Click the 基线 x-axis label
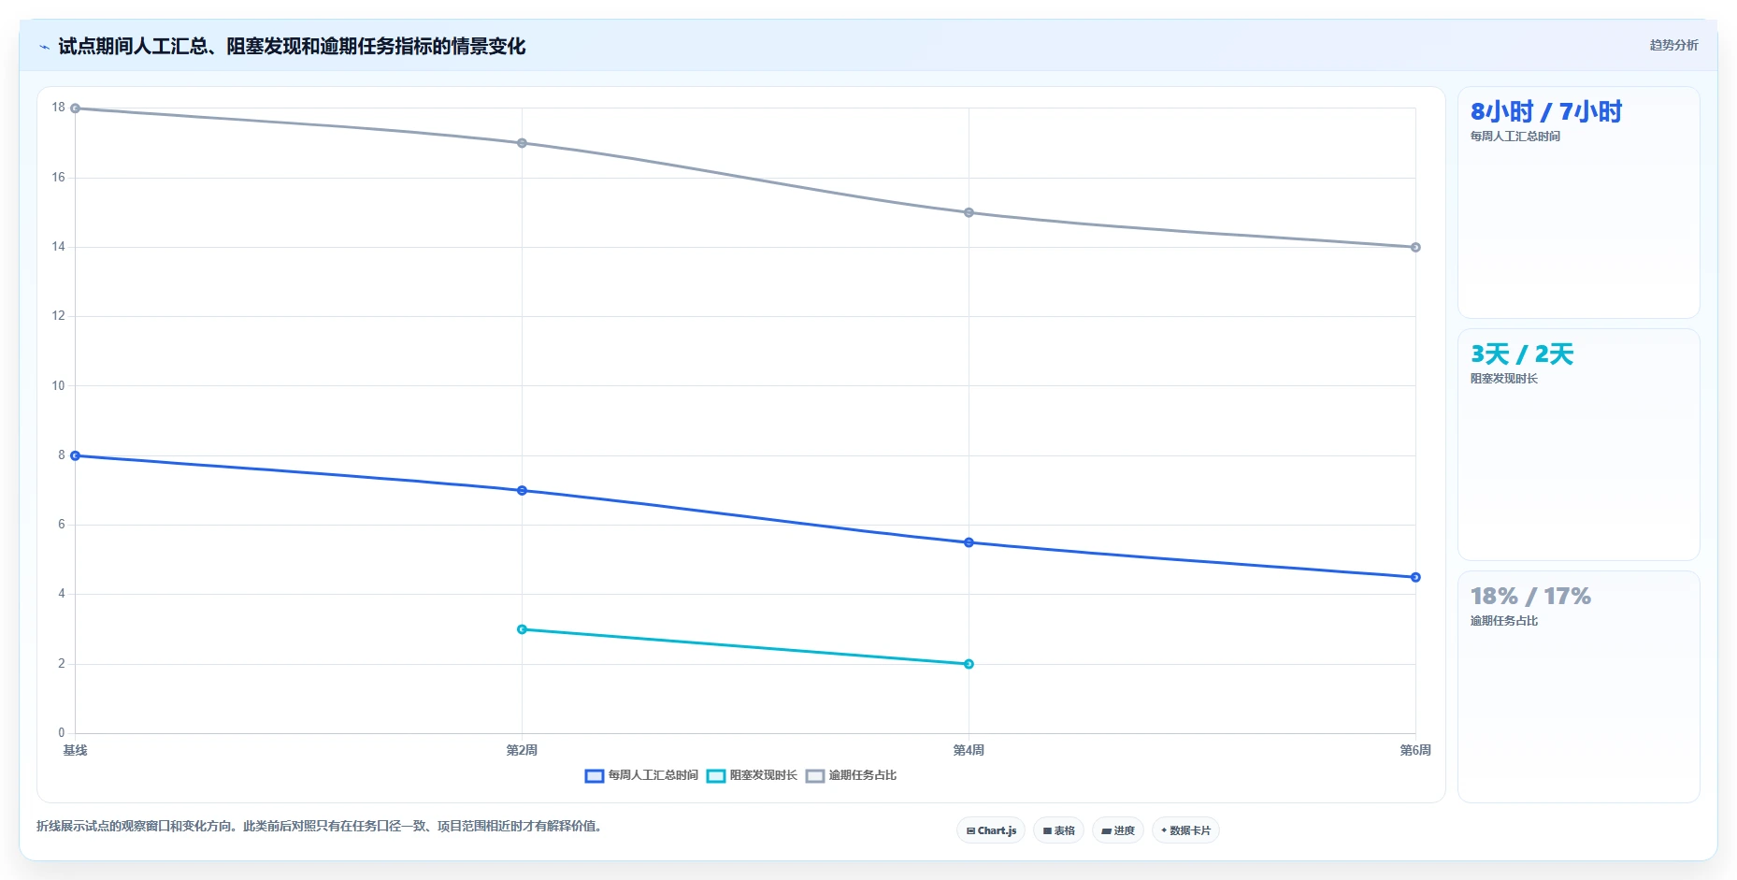The width and height of the screenshot is (1737, 880). [x=75, y=750]
